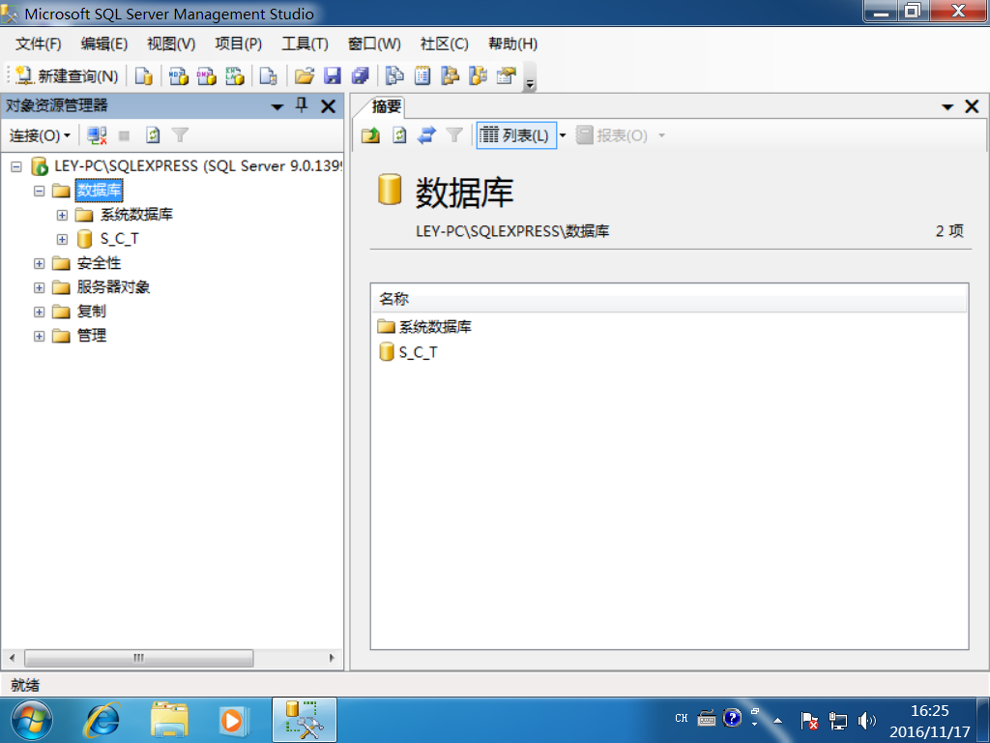Toggle the Object Explorer auto-hide pin
The width and height of the screenshot is (990, 743).
click(302, 105)
